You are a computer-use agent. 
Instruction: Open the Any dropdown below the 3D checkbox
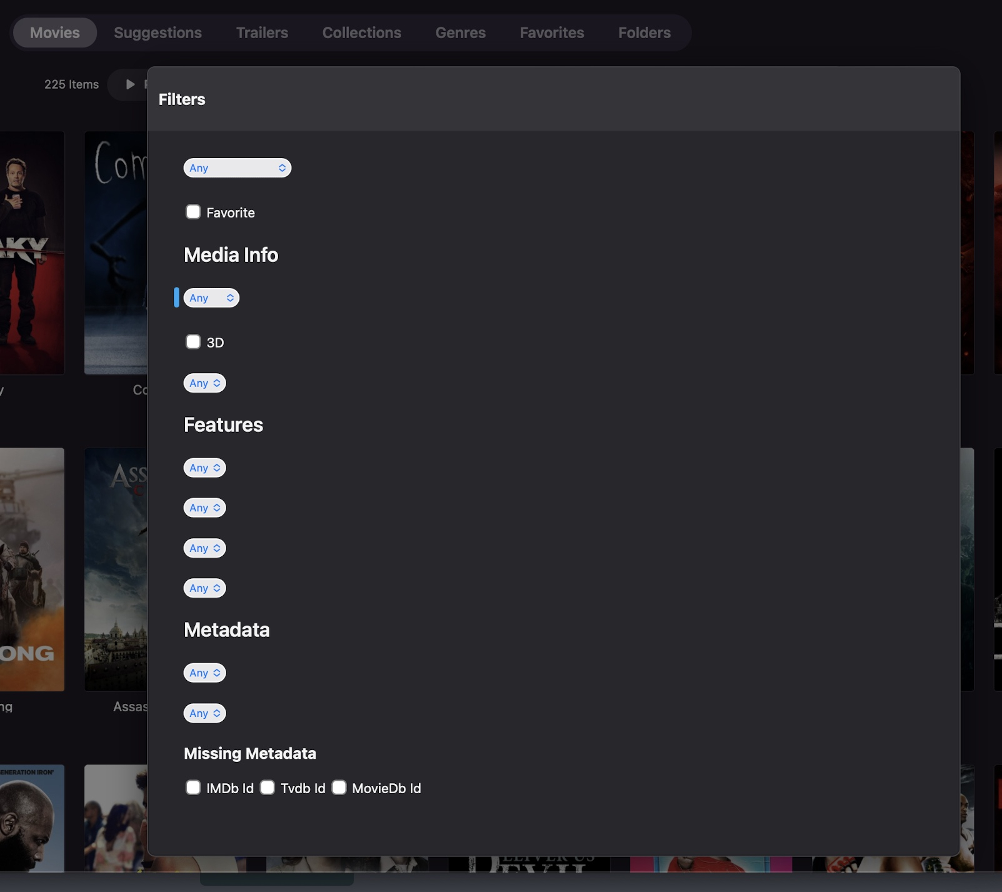pyautogui.click(x=204, y=383)
